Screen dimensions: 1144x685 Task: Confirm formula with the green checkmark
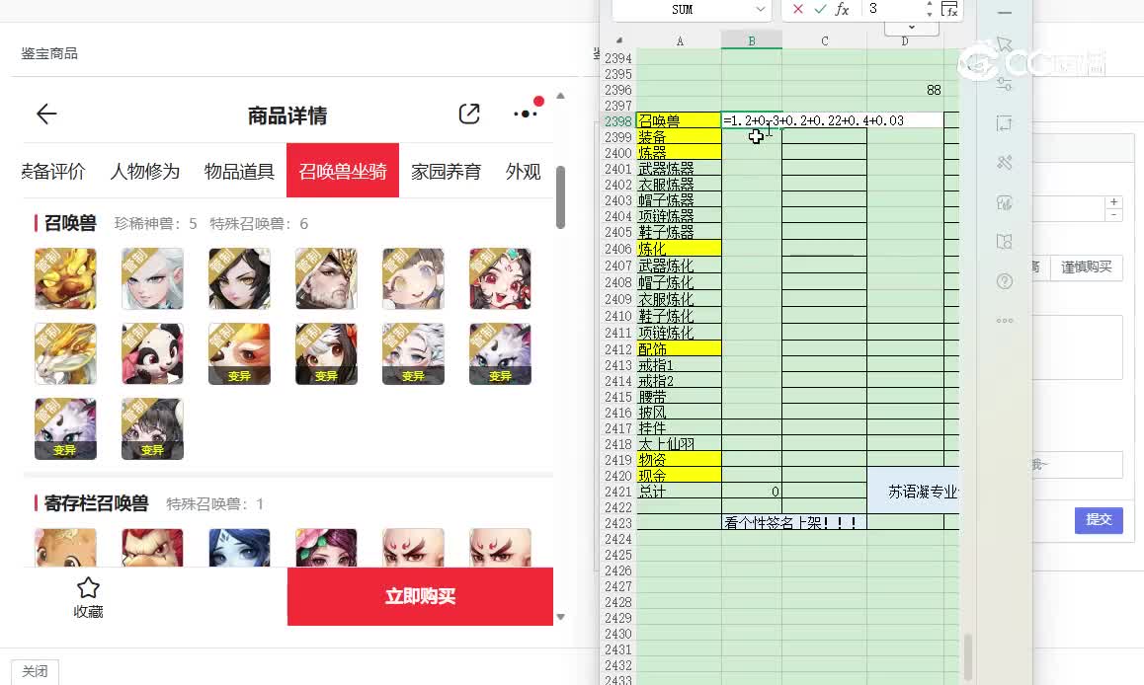[819, 9]
